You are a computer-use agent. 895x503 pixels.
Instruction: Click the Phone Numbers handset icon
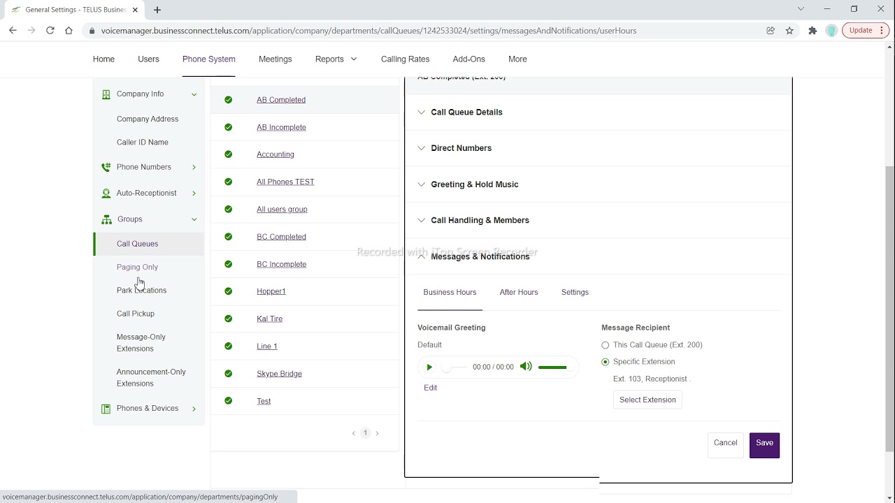tap(106, 167)
